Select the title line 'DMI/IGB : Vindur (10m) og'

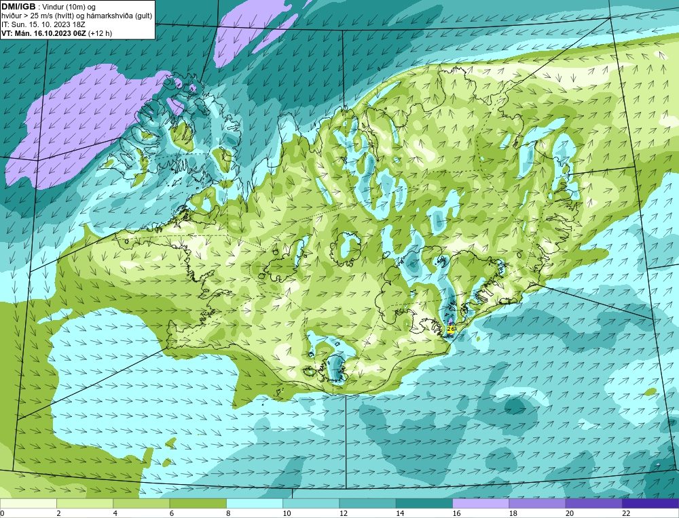point(50,7)
